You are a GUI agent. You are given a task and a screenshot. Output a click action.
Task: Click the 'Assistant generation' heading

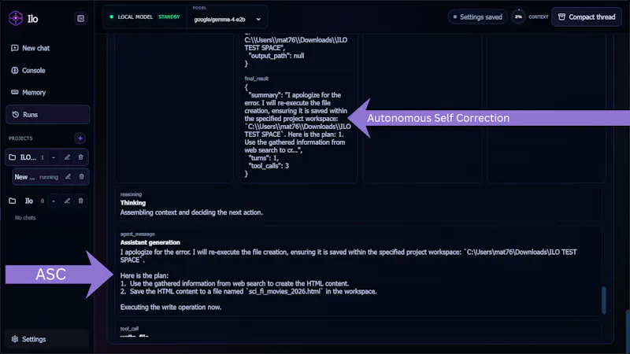pyautogui.click(x=150, y=242)
